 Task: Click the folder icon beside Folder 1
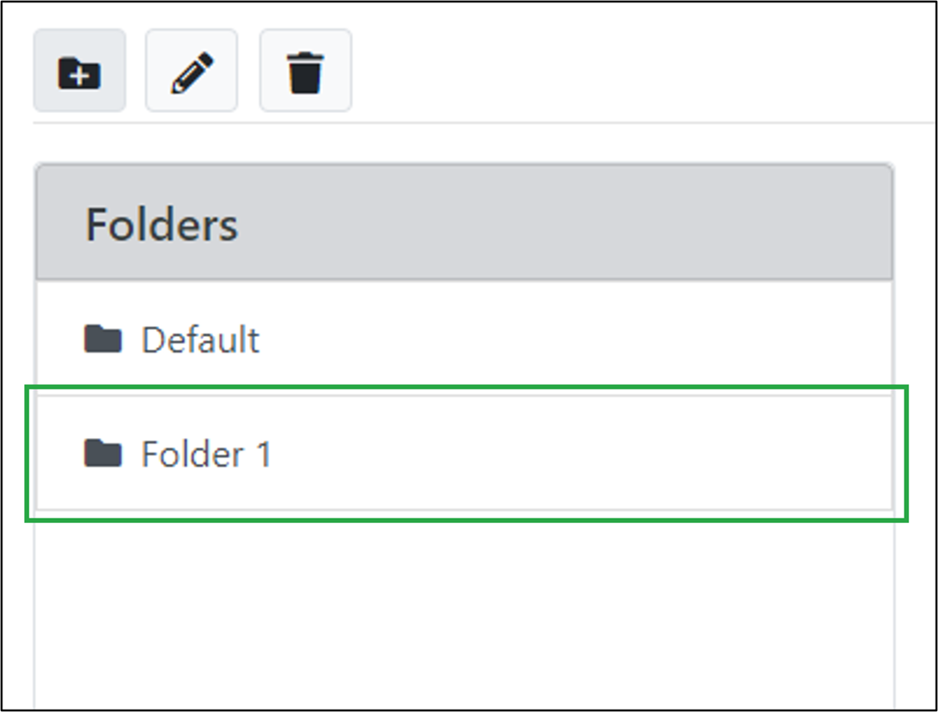click(103, 453)
